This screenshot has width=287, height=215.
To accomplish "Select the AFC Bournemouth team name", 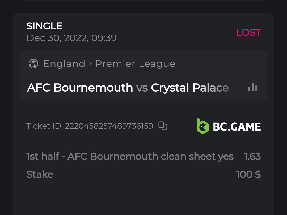I will pos(80,88).
